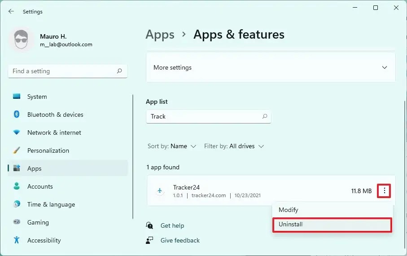Click the Tracker24 app name

(x=186, y=187)
